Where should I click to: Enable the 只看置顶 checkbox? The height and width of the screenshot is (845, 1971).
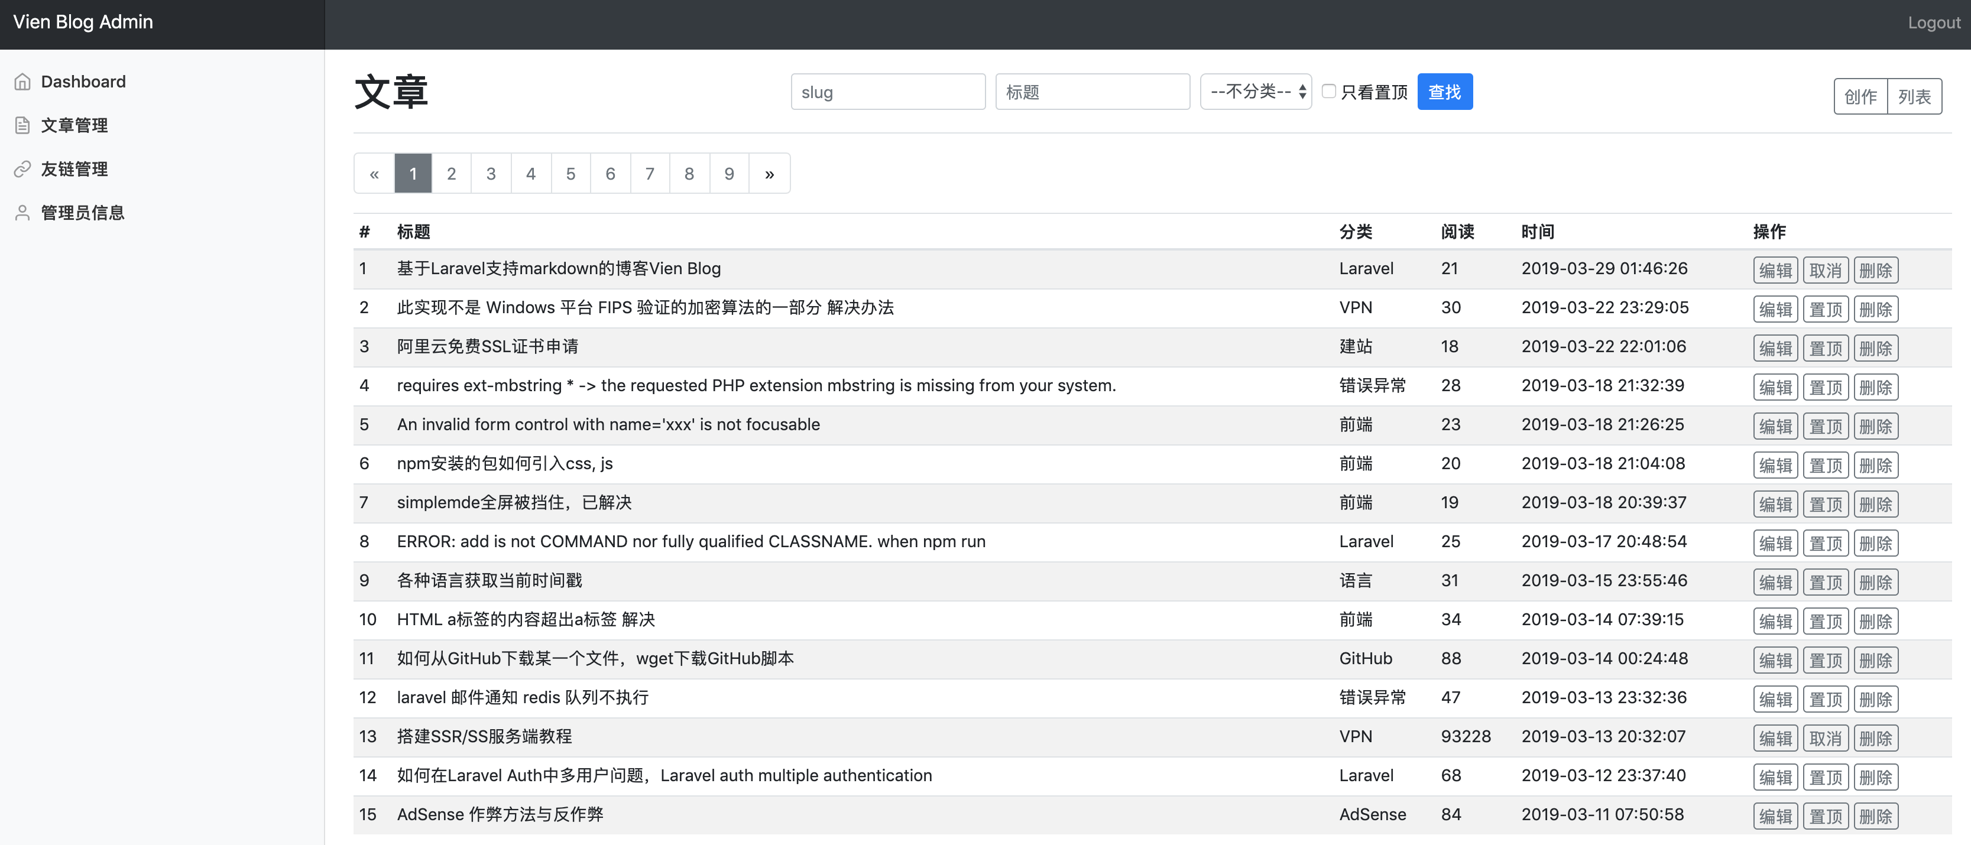coord(1329,90)
